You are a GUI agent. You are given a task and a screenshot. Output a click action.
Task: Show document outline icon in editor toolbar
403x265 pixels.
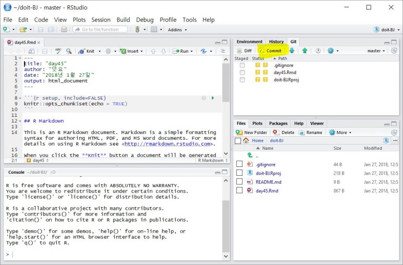click(223, 51)
